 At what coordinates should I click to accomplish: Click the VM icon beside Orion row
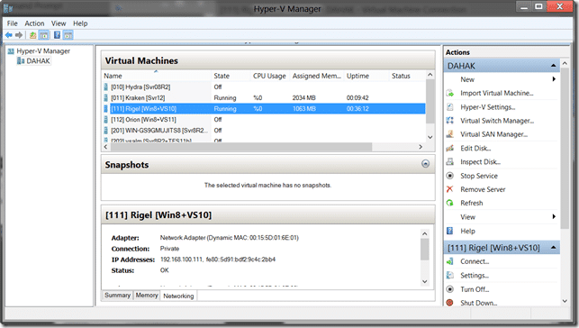106,120
